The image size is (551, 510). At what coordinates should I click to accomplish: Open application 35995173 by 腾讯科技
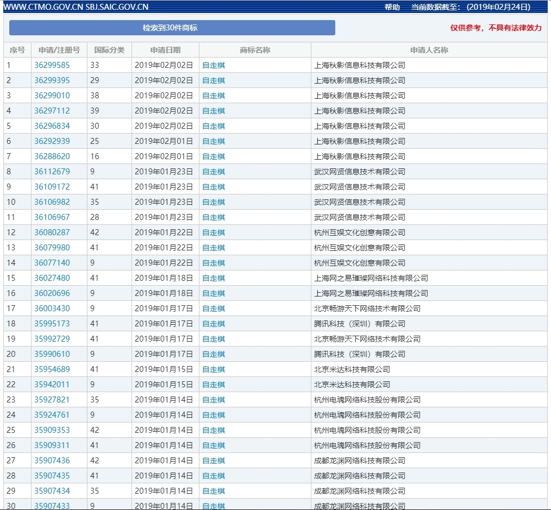click(52, 324)
